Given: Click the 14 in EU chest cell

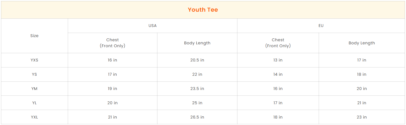Looking at the screenshot, I should [278, 74].
